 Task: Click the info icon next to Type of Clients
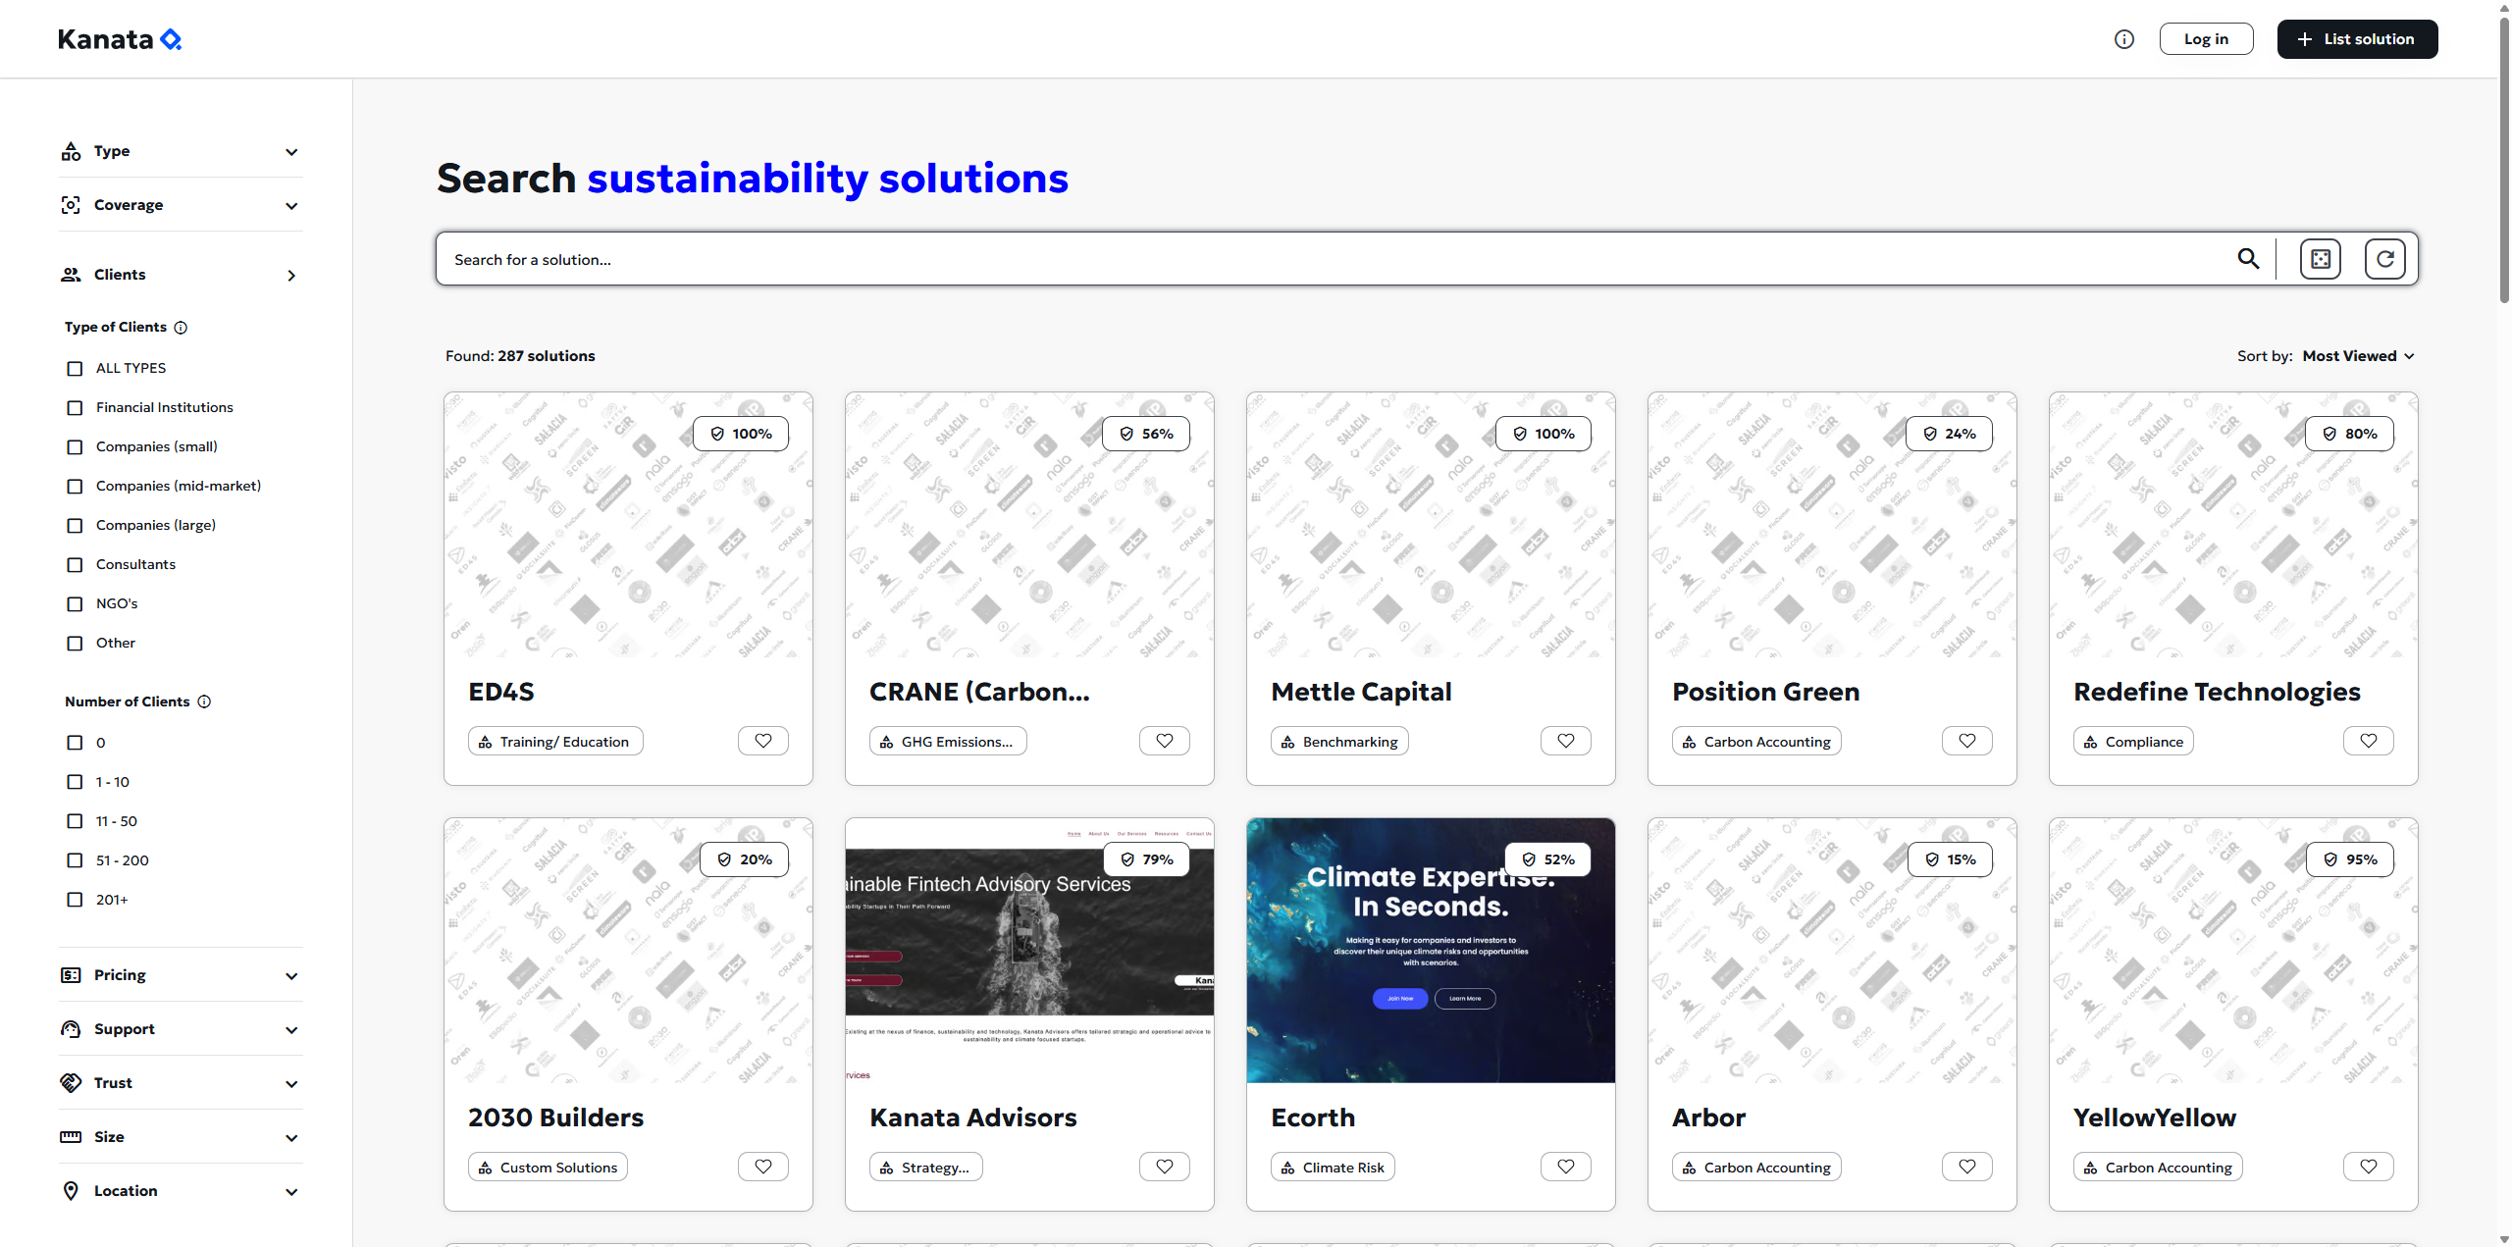181,328
